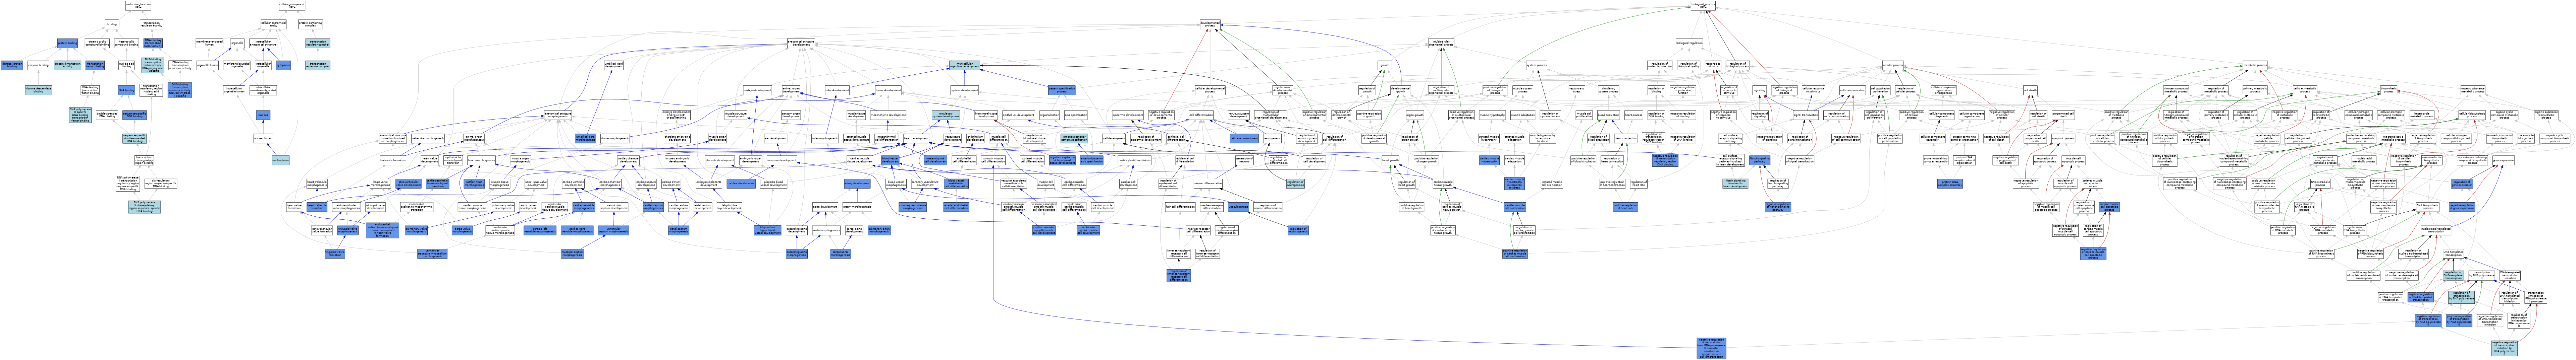Select 'protein-containing complex' node
Image resolution: width=2576 pixels, height=360 pixels.
click(311, 24)
